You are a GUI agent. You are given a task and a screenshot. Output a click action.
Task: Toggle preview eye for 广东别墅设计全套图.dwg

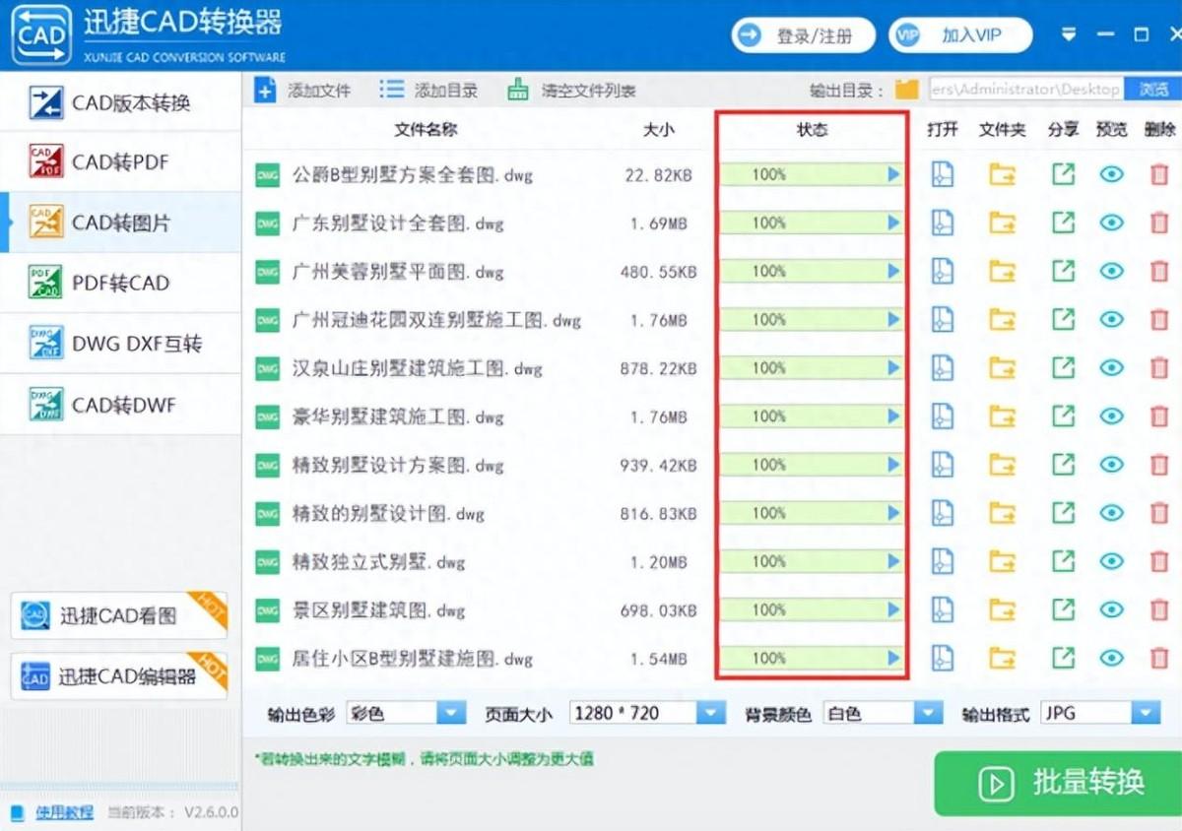[1112, 223]
